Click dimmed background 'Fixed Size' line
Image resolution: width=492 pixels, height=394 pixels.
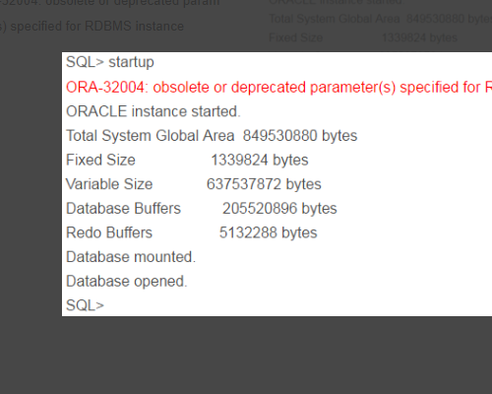[363, 37]
